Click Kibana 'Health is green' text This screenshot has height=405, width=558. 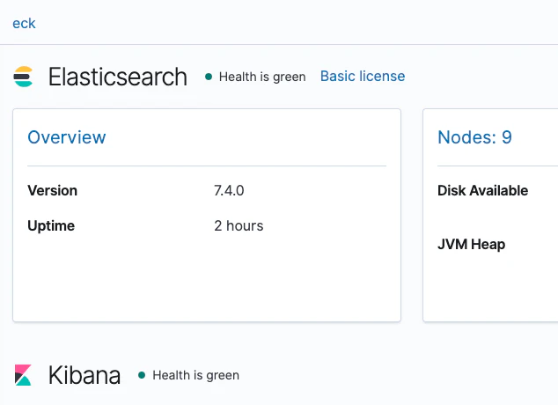(x=195, y=375)
